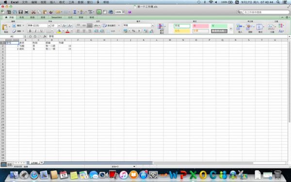291x182 pixels.
Task: Toggle Italic formatting
Action: click(35, 31)
